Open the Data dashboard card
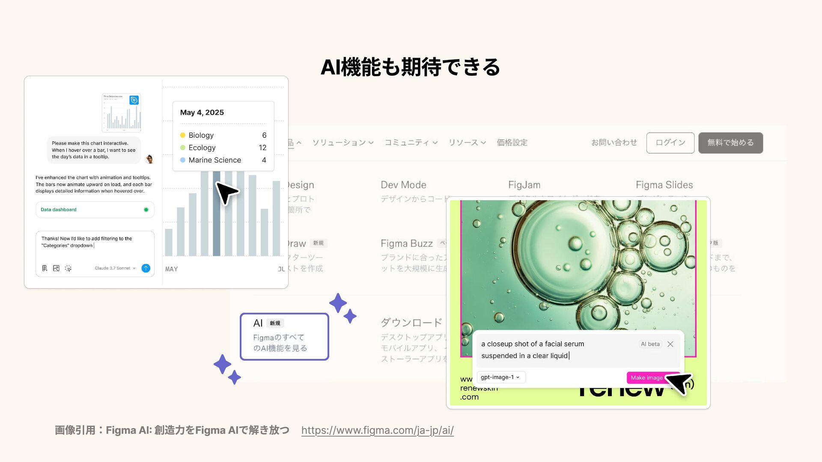This screenshot has width=822, height=462. click(95, 210)
